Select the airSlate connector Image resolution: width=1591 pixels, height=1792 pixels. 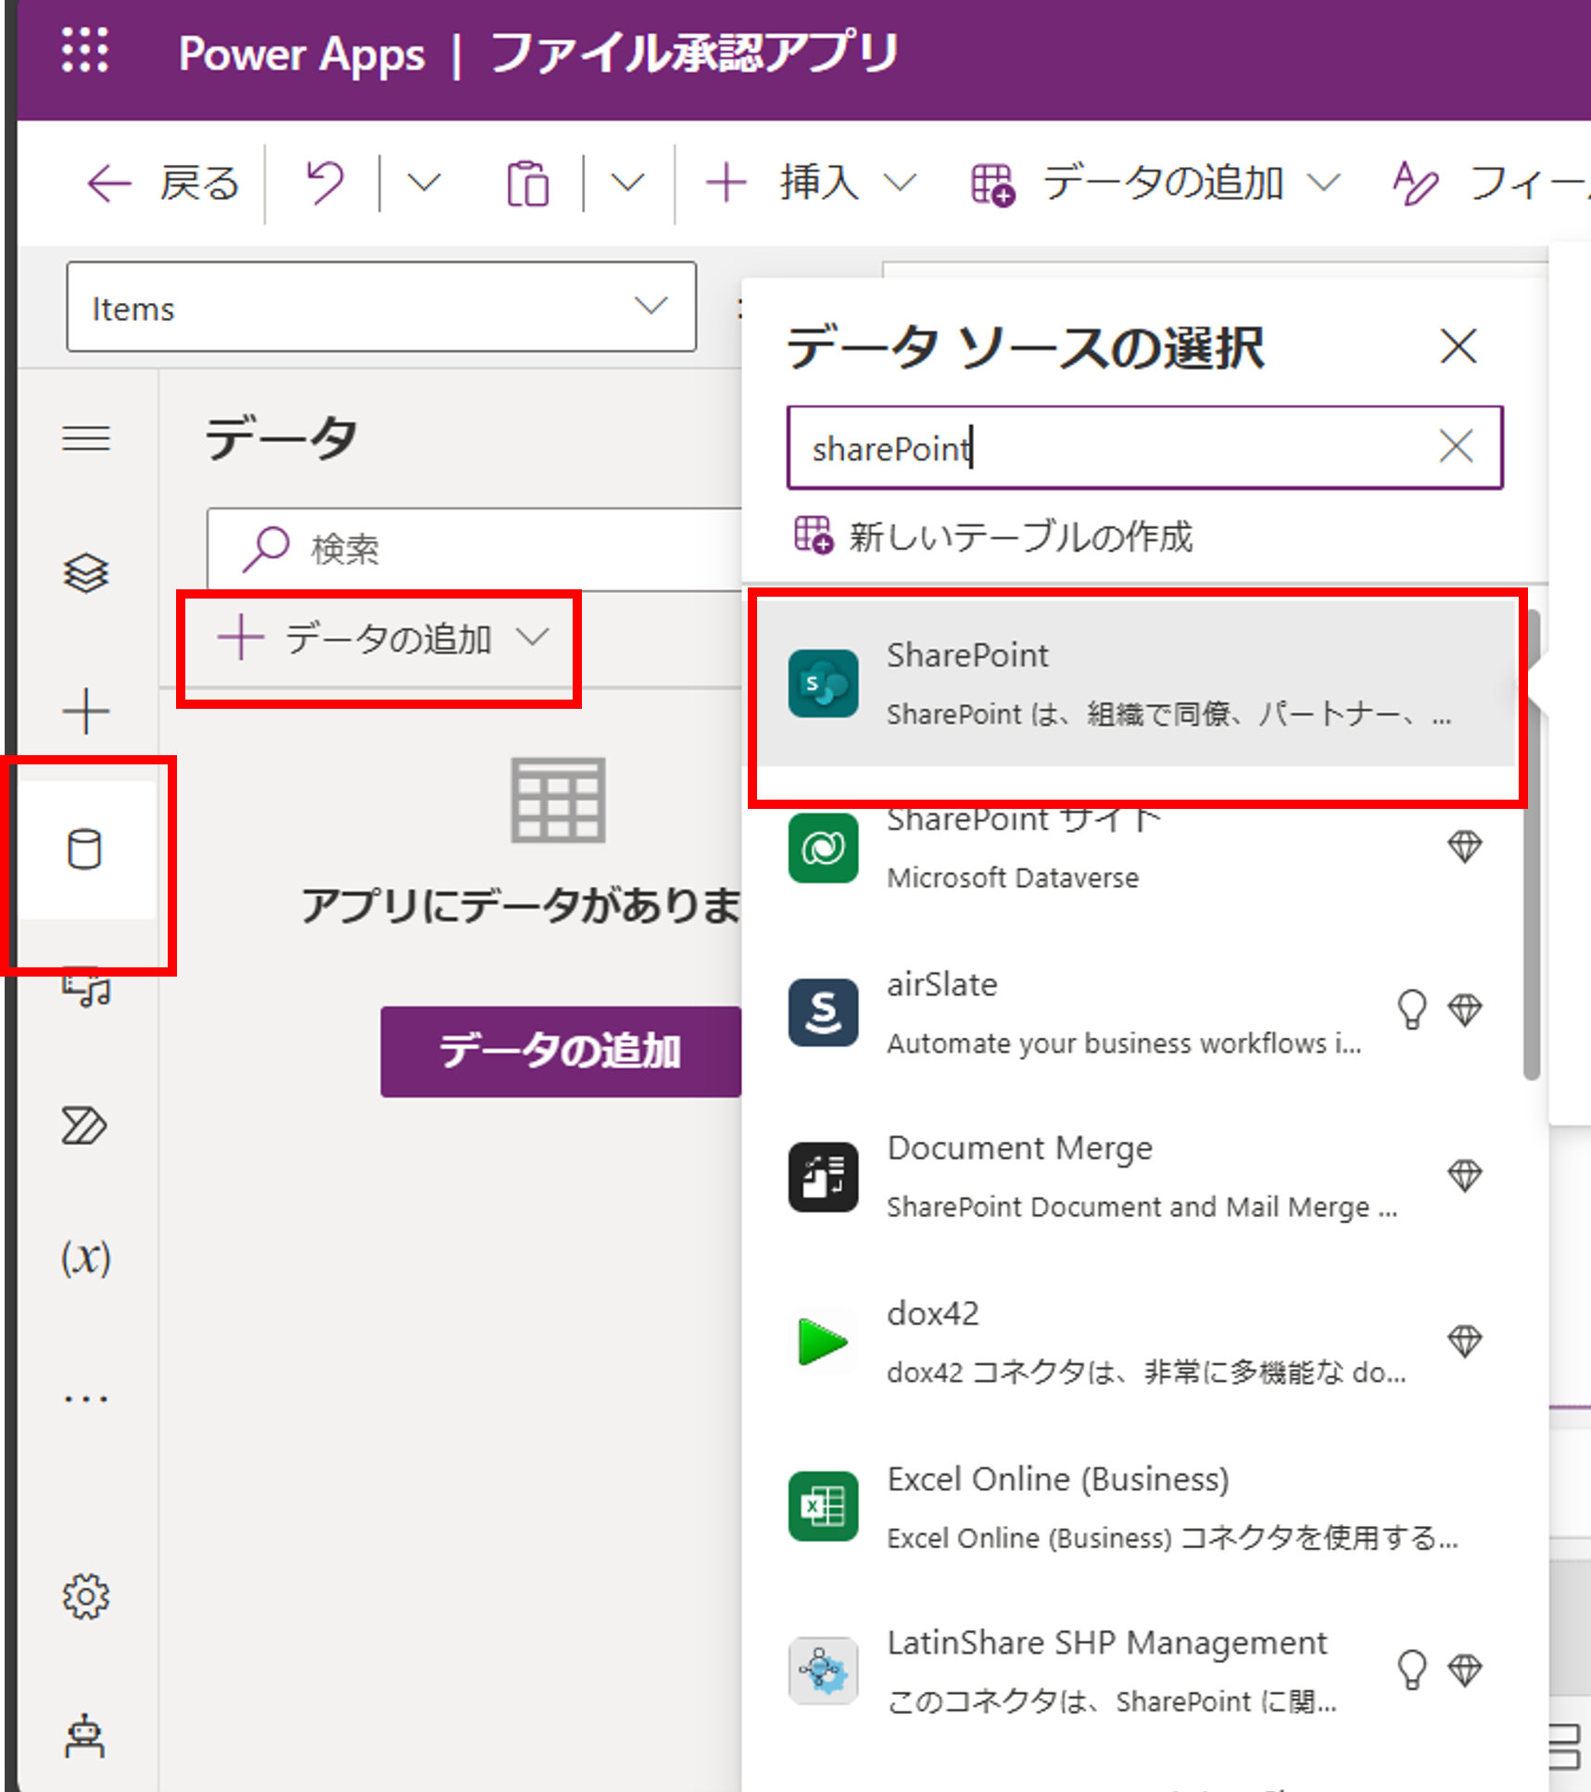click(x=1138, y=1012)
